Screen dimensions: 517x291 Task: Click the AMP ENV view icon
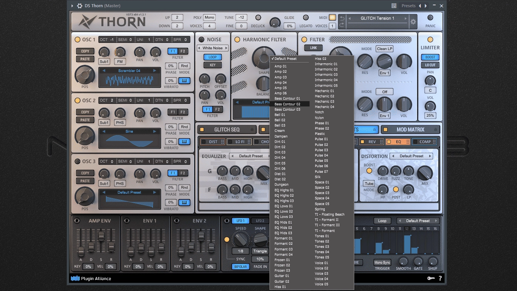point(77,221)
